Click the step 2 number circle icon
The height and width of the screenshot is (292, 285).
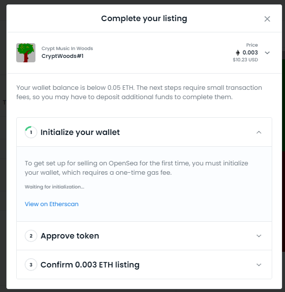click(31, 236)
